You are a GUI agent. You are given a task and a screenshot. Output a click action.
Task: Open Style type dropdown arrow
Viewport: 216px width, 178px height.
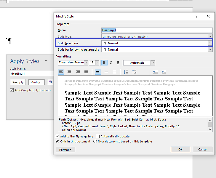tap(210, 36)
